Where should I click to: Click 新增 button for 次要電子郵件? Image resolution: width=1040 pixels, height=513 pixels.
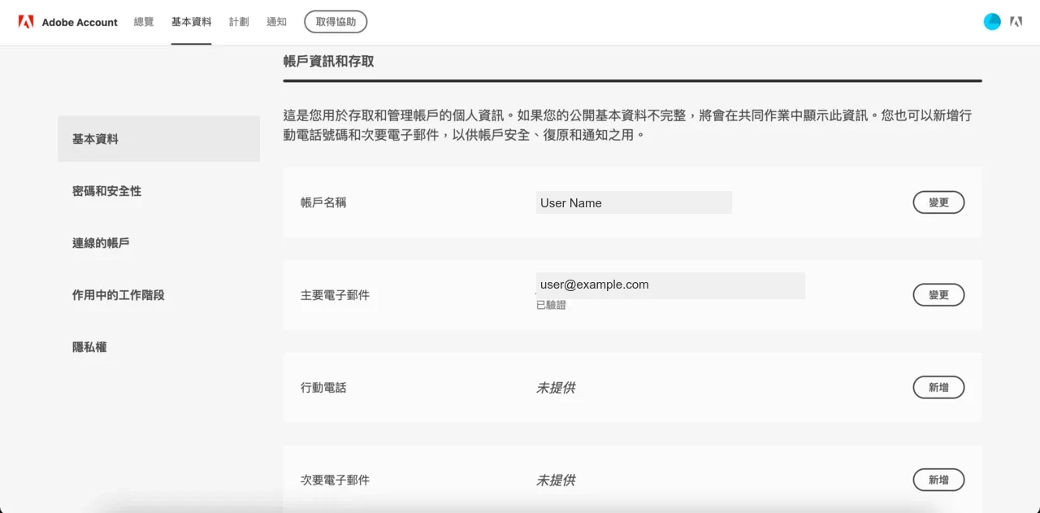pyautogui.click(x=938, y=480)
